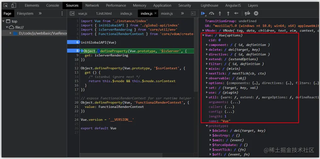Expand the observable property

[x=207, y=78]
